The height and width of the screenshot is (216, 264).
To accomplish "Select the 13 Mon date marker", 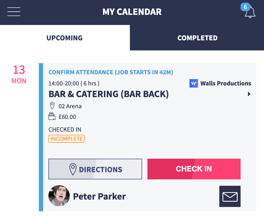I will 19,74.
